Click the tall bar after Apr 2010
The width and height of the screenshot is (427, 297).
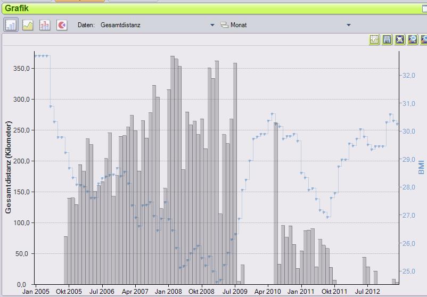(x=276, y=203)
